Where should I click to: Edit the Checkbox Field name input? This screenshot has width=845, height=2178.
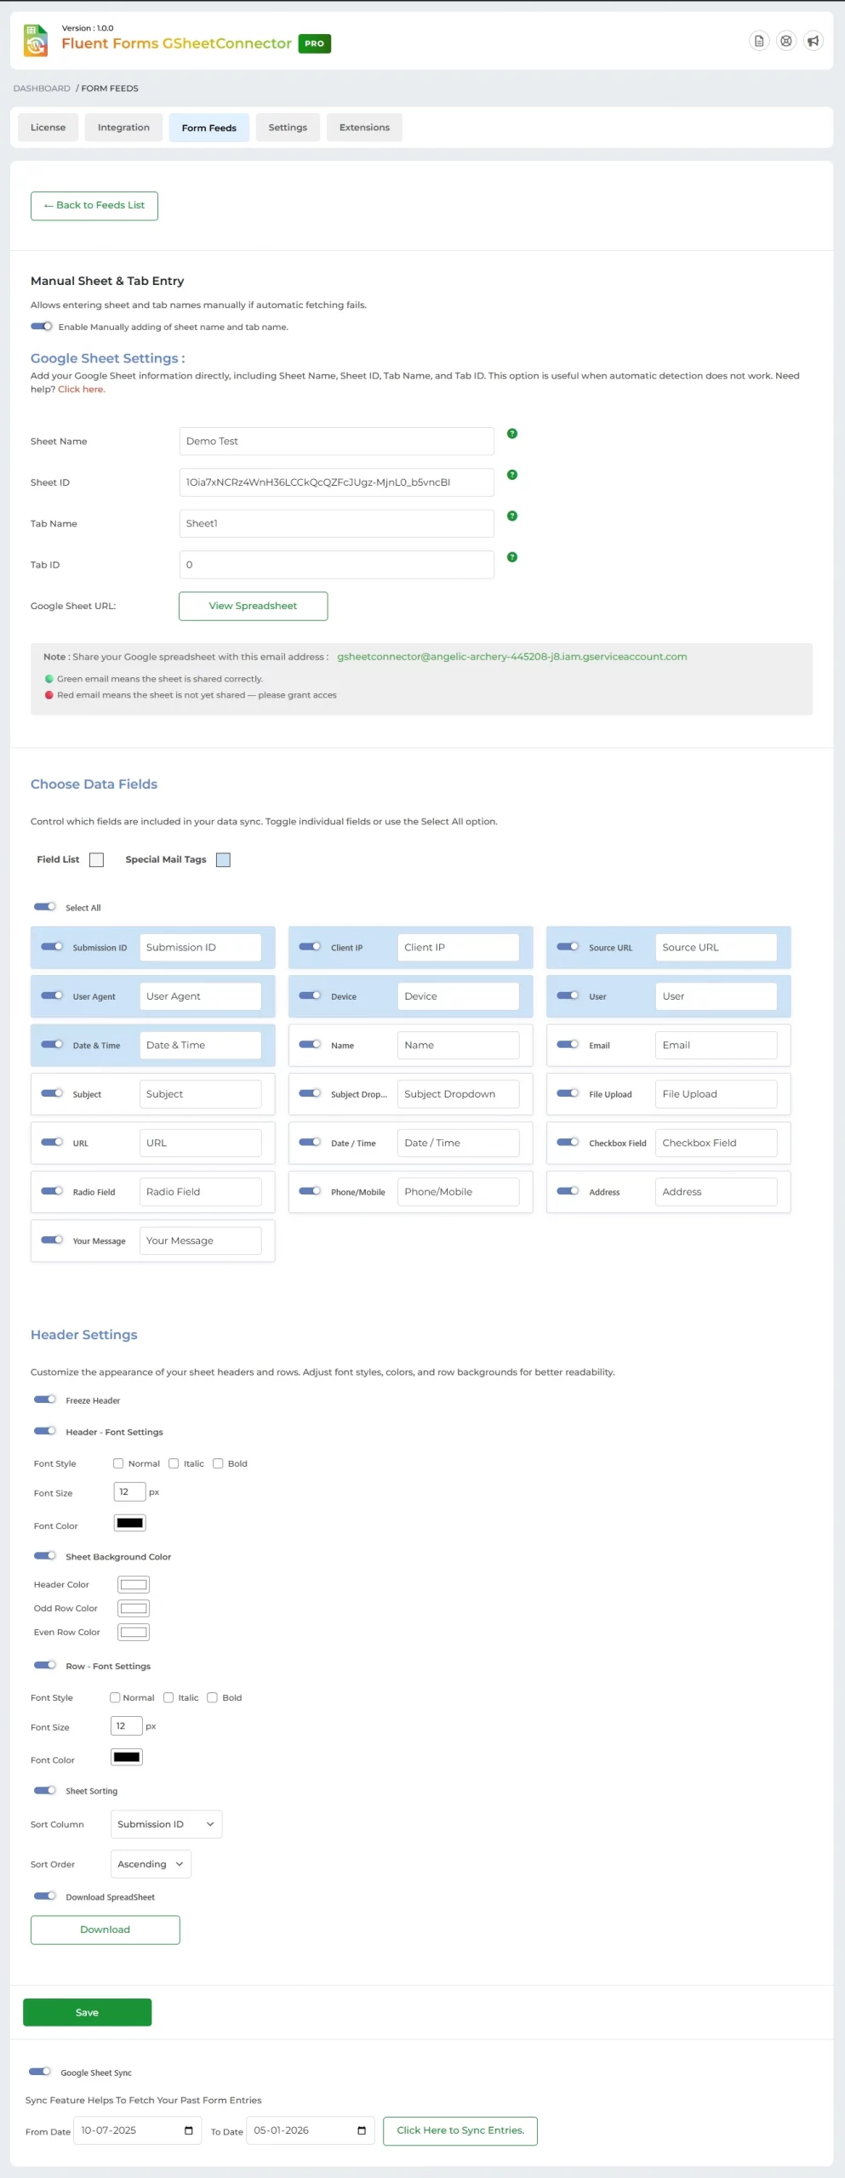[x=716, y=1143]
